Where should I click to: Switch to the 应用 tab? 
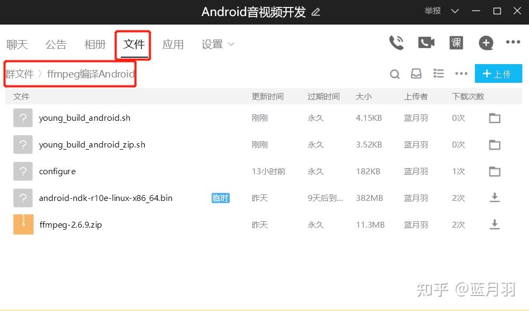173,45
